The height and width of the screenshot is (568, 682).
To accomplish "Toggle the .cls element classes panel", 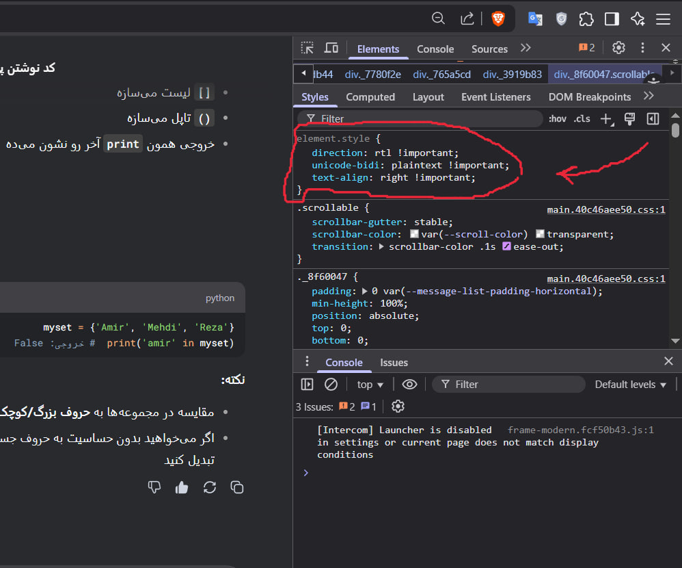I will pos(582,119).
